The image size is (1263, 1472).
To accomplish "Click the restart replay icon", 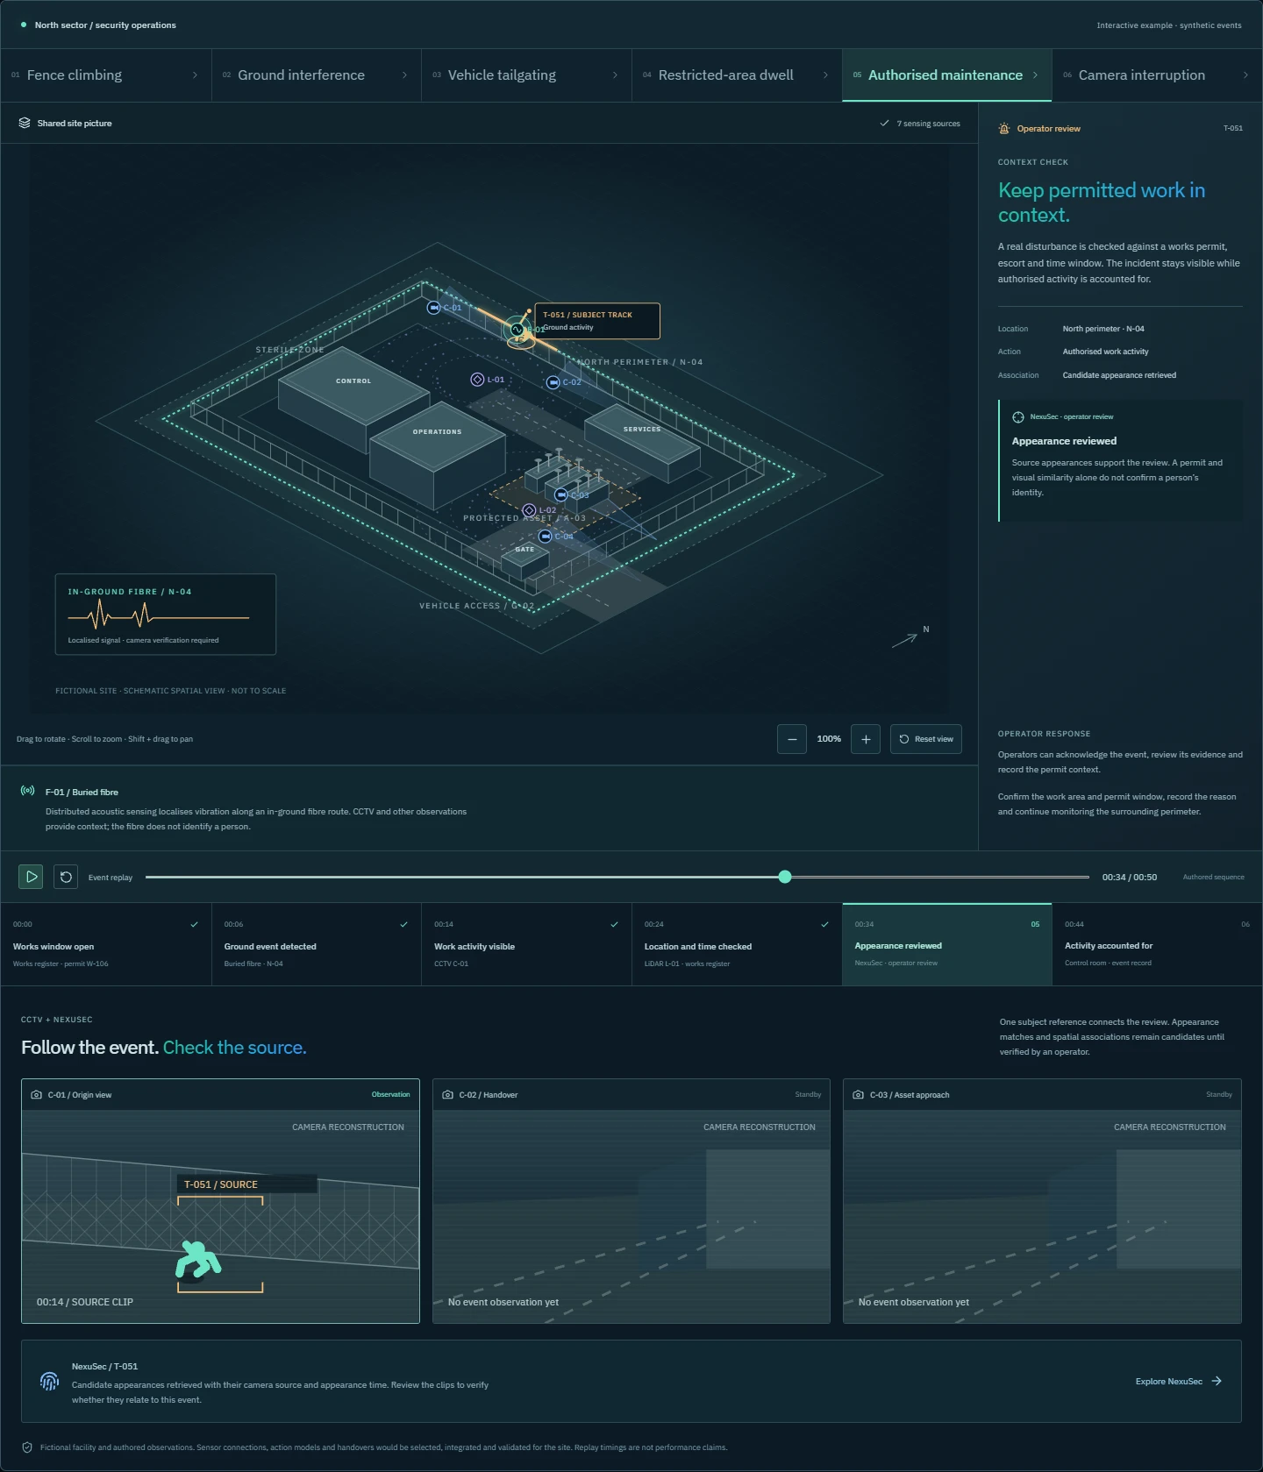I will coord(66,877).
